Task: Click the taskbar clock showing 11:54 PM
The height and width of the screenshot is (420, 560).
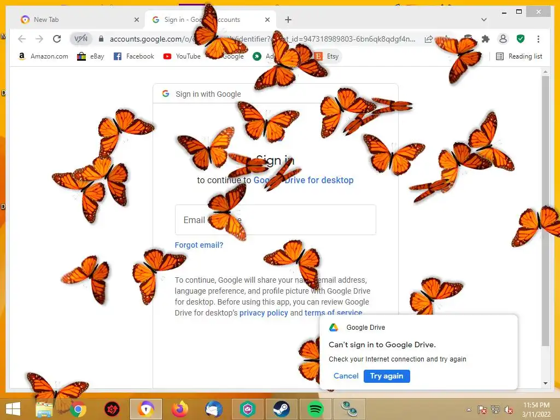Action: [x=536, y=410]
